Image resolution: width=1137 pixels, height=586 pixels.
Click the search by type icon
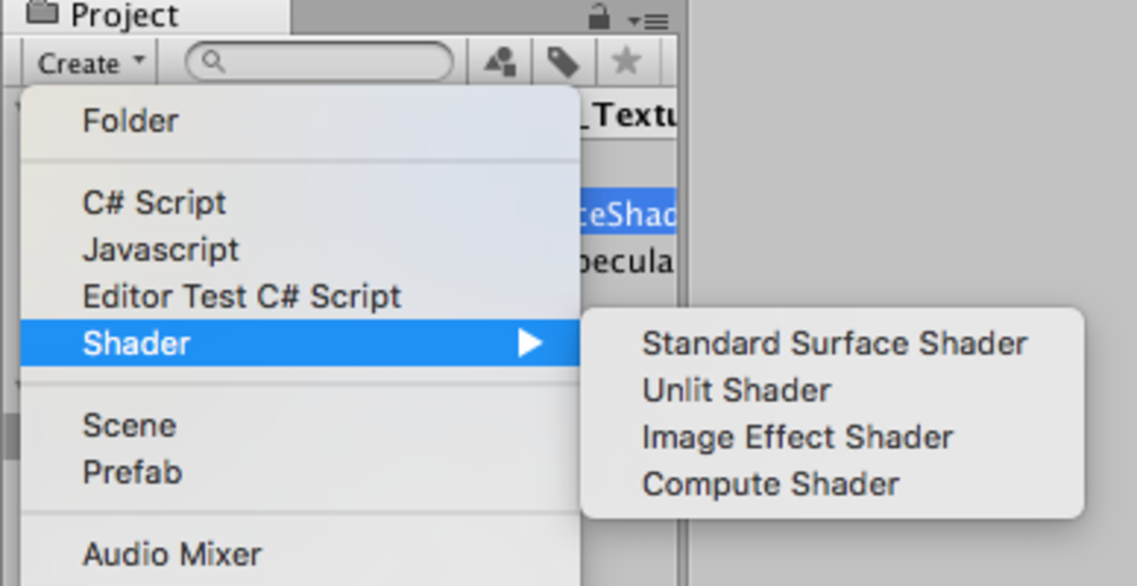click(500, 62)
